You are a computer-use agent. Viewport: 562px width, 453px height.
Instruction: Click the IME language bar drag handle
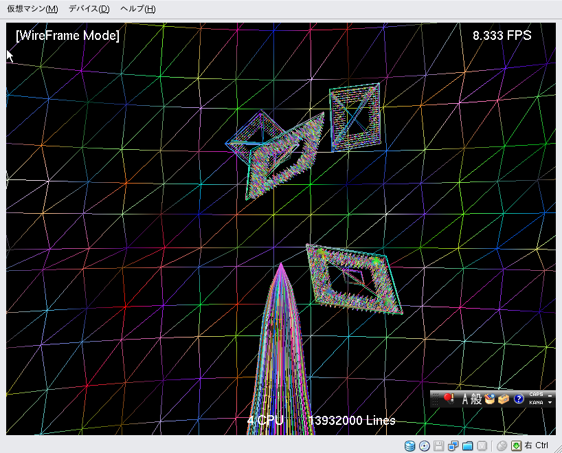pyautogui.click(x=436, y=399)
